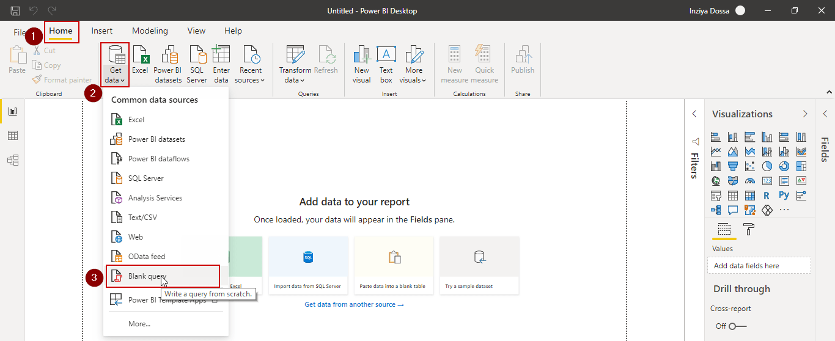Switch to Report view in left sidebar
This screenshot has width=835, height=341.
pos(13,111)
